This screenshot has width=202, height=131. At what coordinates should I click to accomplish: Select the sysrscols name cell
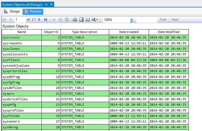click(22, 37)
